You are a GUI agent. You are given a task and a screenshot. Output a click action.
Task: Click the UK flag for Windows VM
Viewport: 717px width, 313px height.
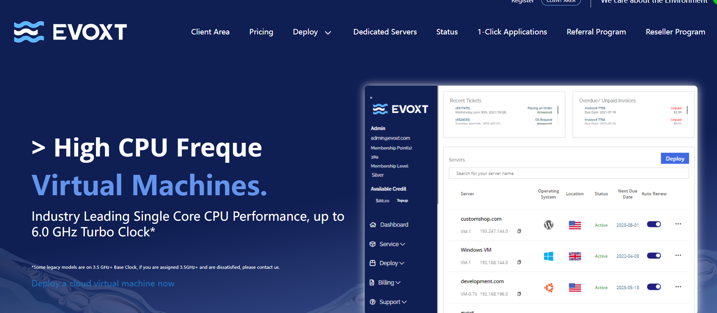tap(575, 256)
